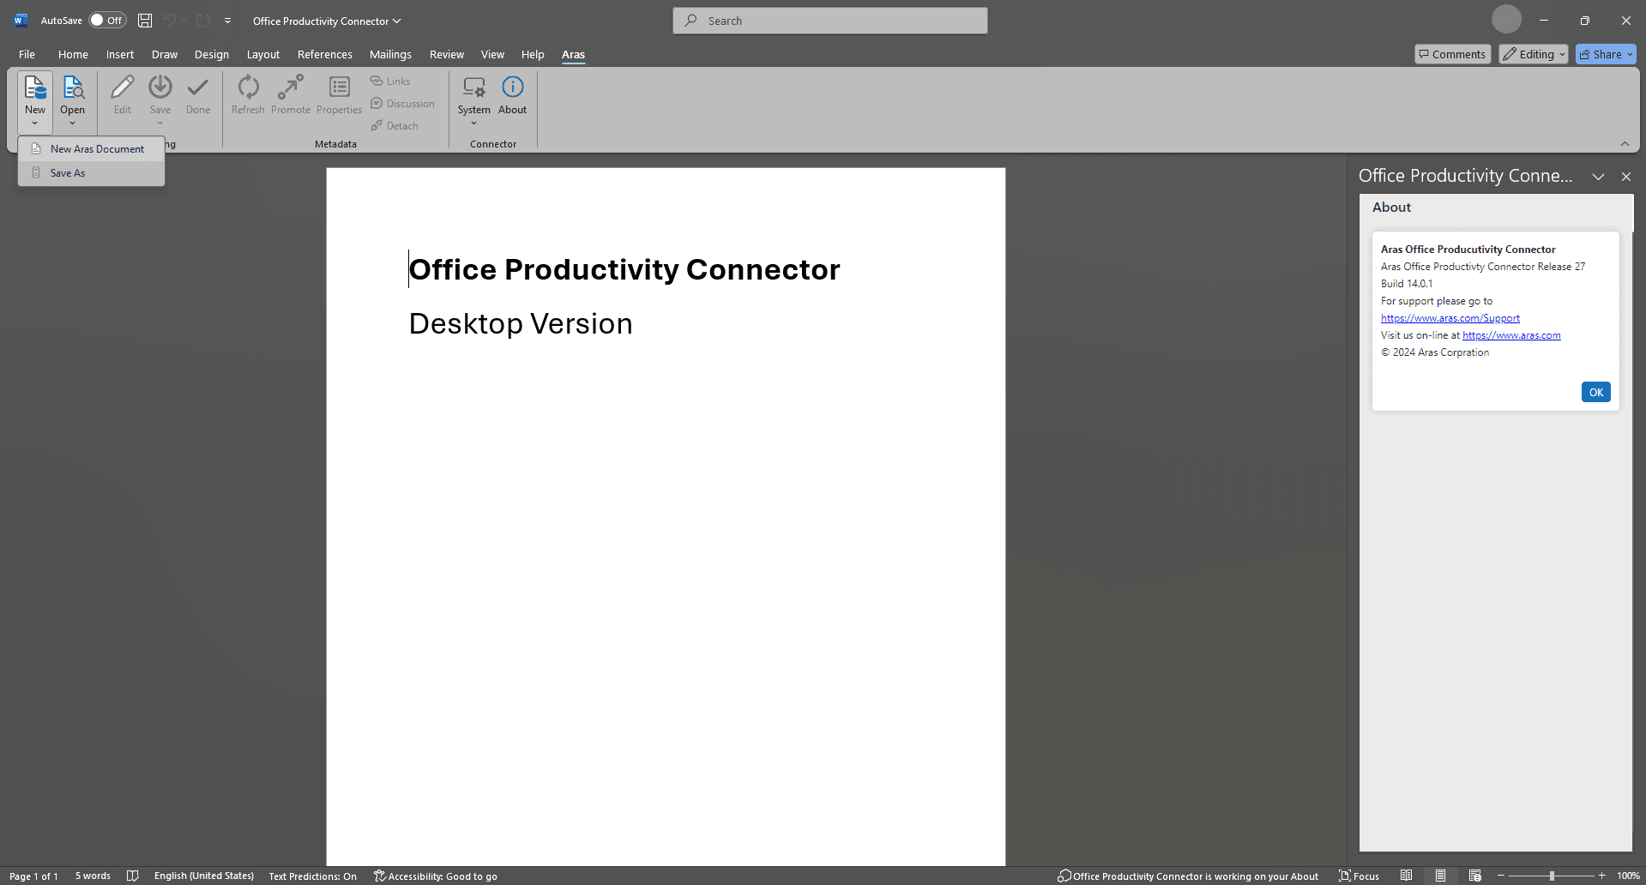
Task: Switch to the Layout tab
Action: click(263, 54)
